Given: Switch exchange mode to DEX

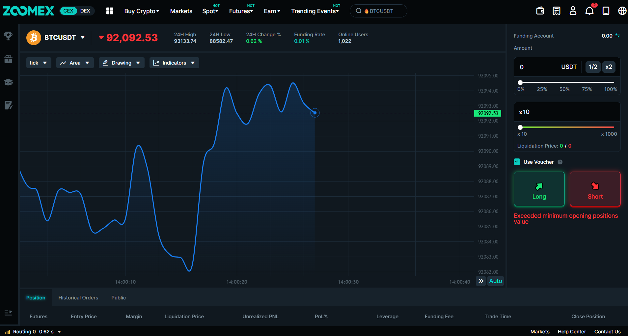Looking at the screenshot, I should [x=85, y=11].
